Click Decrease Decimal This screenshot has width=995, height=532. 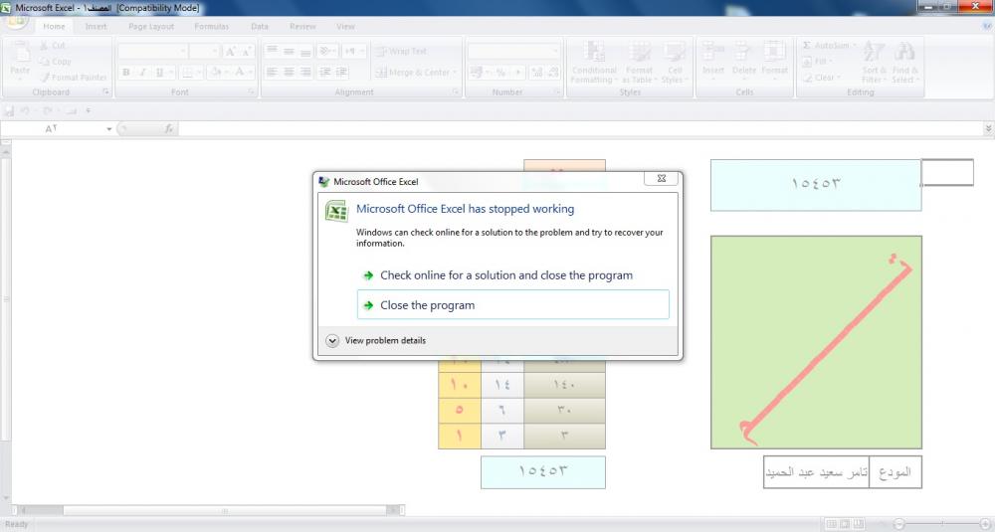click(553, 73)
